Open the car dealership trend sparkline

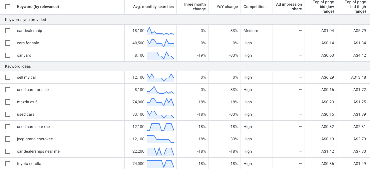point(160,31)
